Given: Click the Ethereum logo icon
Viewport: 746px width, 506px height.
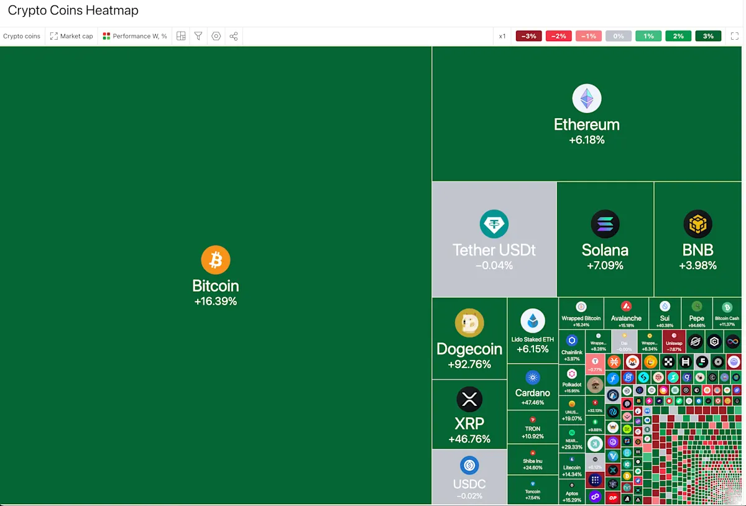Looking at the screenshot, I should tap(587, 99).
